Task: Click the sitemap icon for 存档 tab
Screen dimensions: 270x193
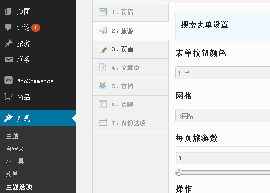Action: pos(103,85)
